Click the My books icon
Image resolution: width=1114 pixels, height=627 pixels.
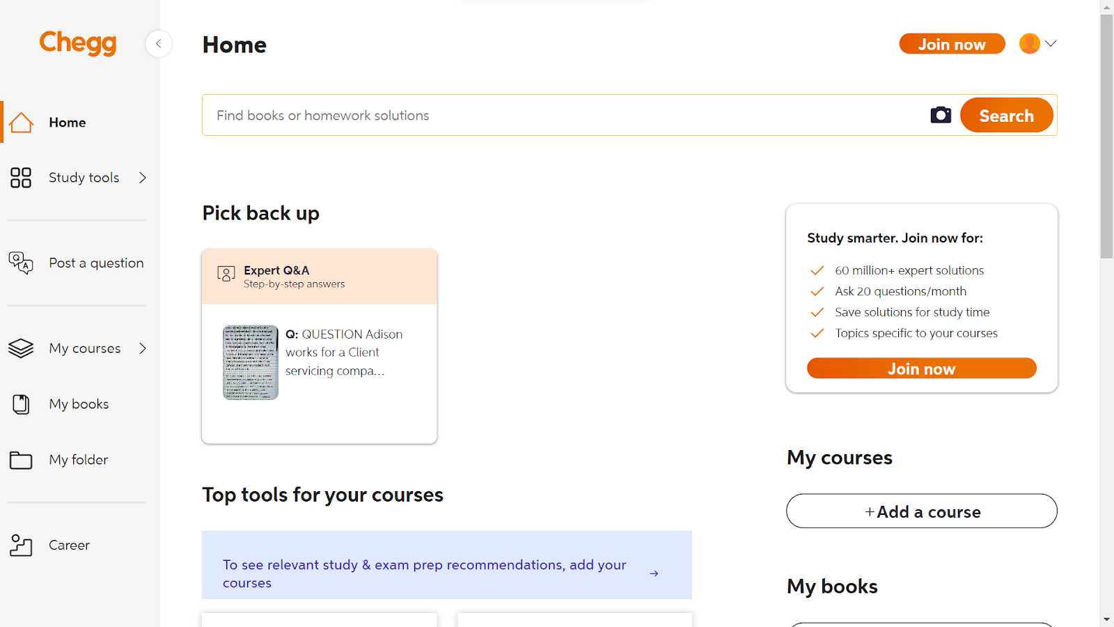21,404
